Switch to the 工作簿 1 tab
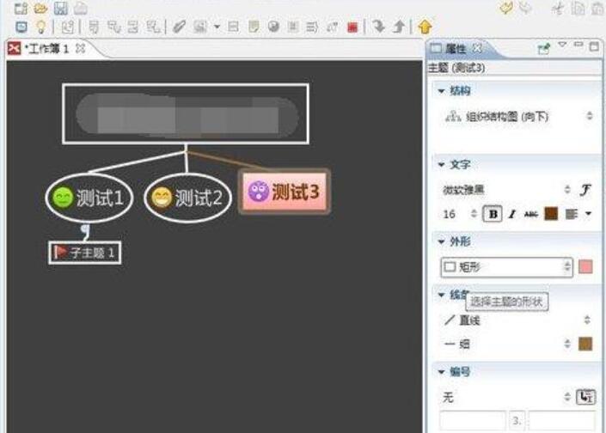Viewport: 606px width, 433px height. tap(46, 49)
